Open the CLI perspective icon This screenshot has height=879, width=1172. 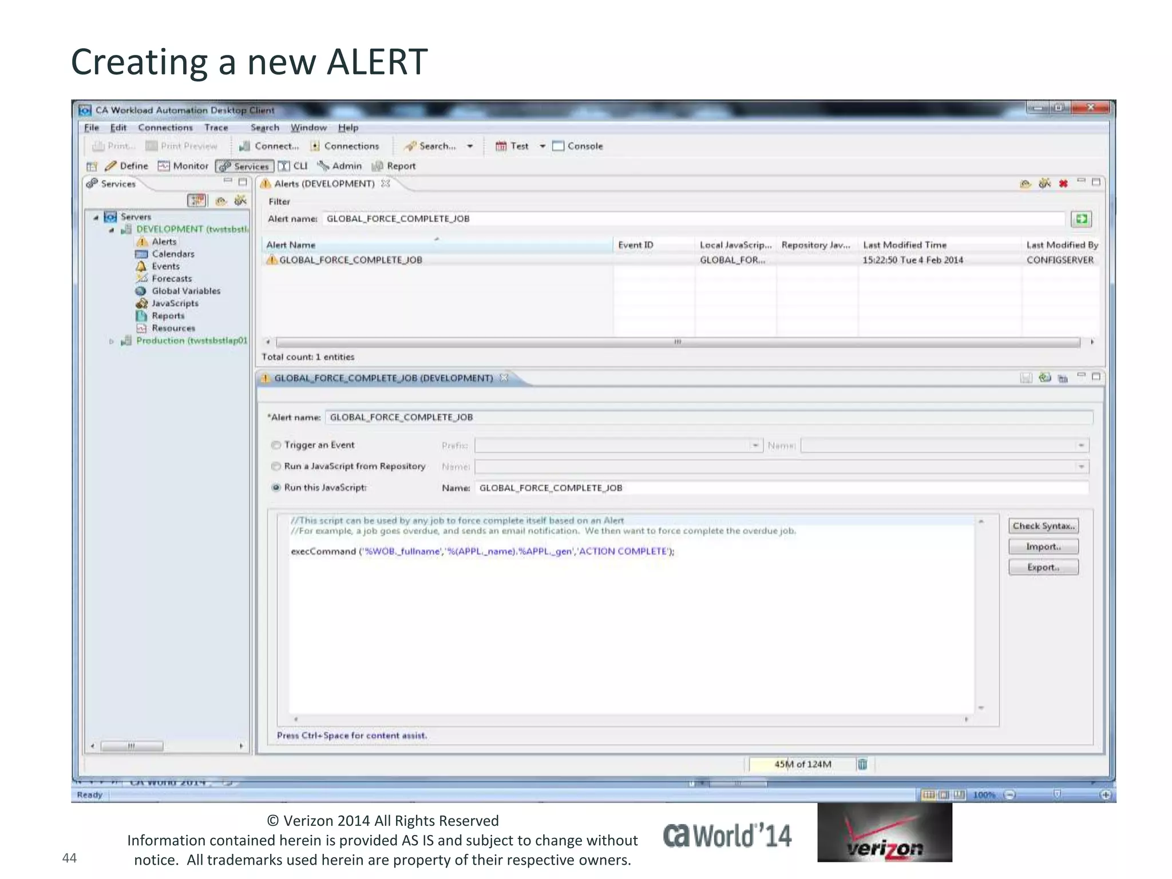click(284, 166)
